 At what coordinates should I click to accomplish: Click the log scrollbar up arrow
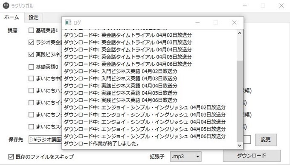240,33
